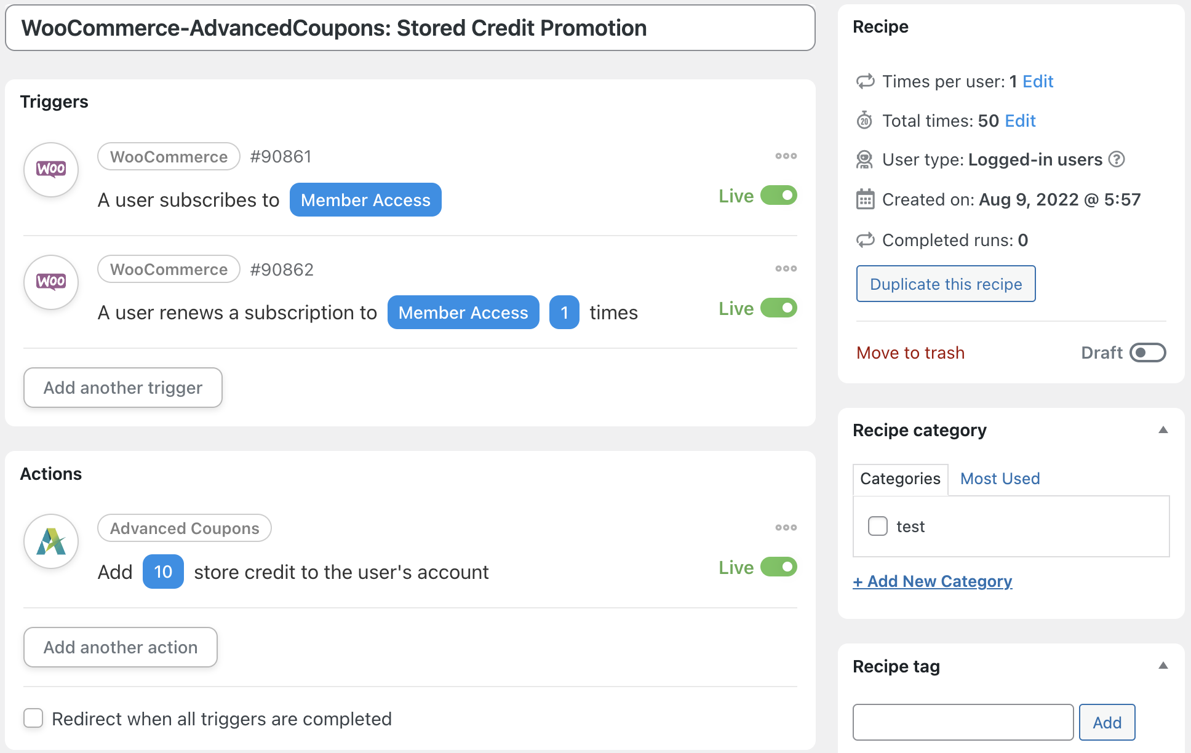Viewport: 1191px width, 753px height.
Task: Click the Add tag button
Action: [1107, 722]
